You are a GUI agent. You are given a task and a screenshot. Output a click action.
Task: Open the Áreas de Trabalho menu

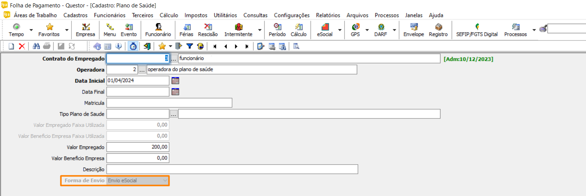(x=35, y=15)
